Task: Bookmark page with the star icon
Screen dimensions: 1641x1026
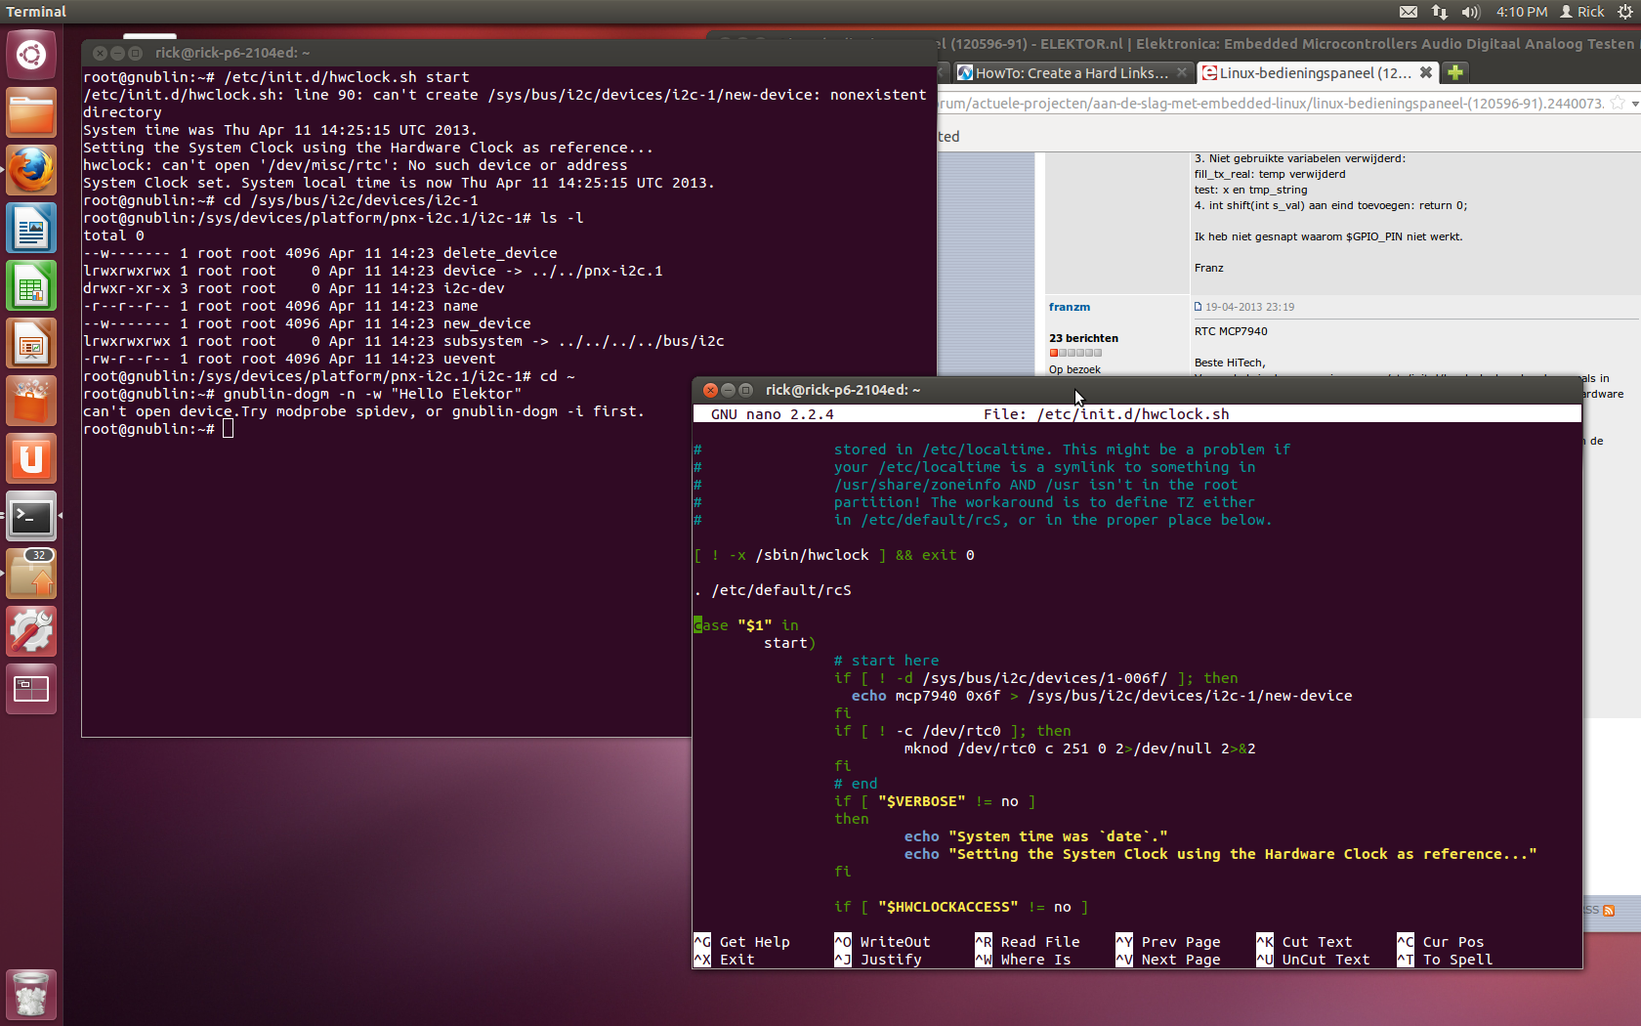Action: (1617, 104)
